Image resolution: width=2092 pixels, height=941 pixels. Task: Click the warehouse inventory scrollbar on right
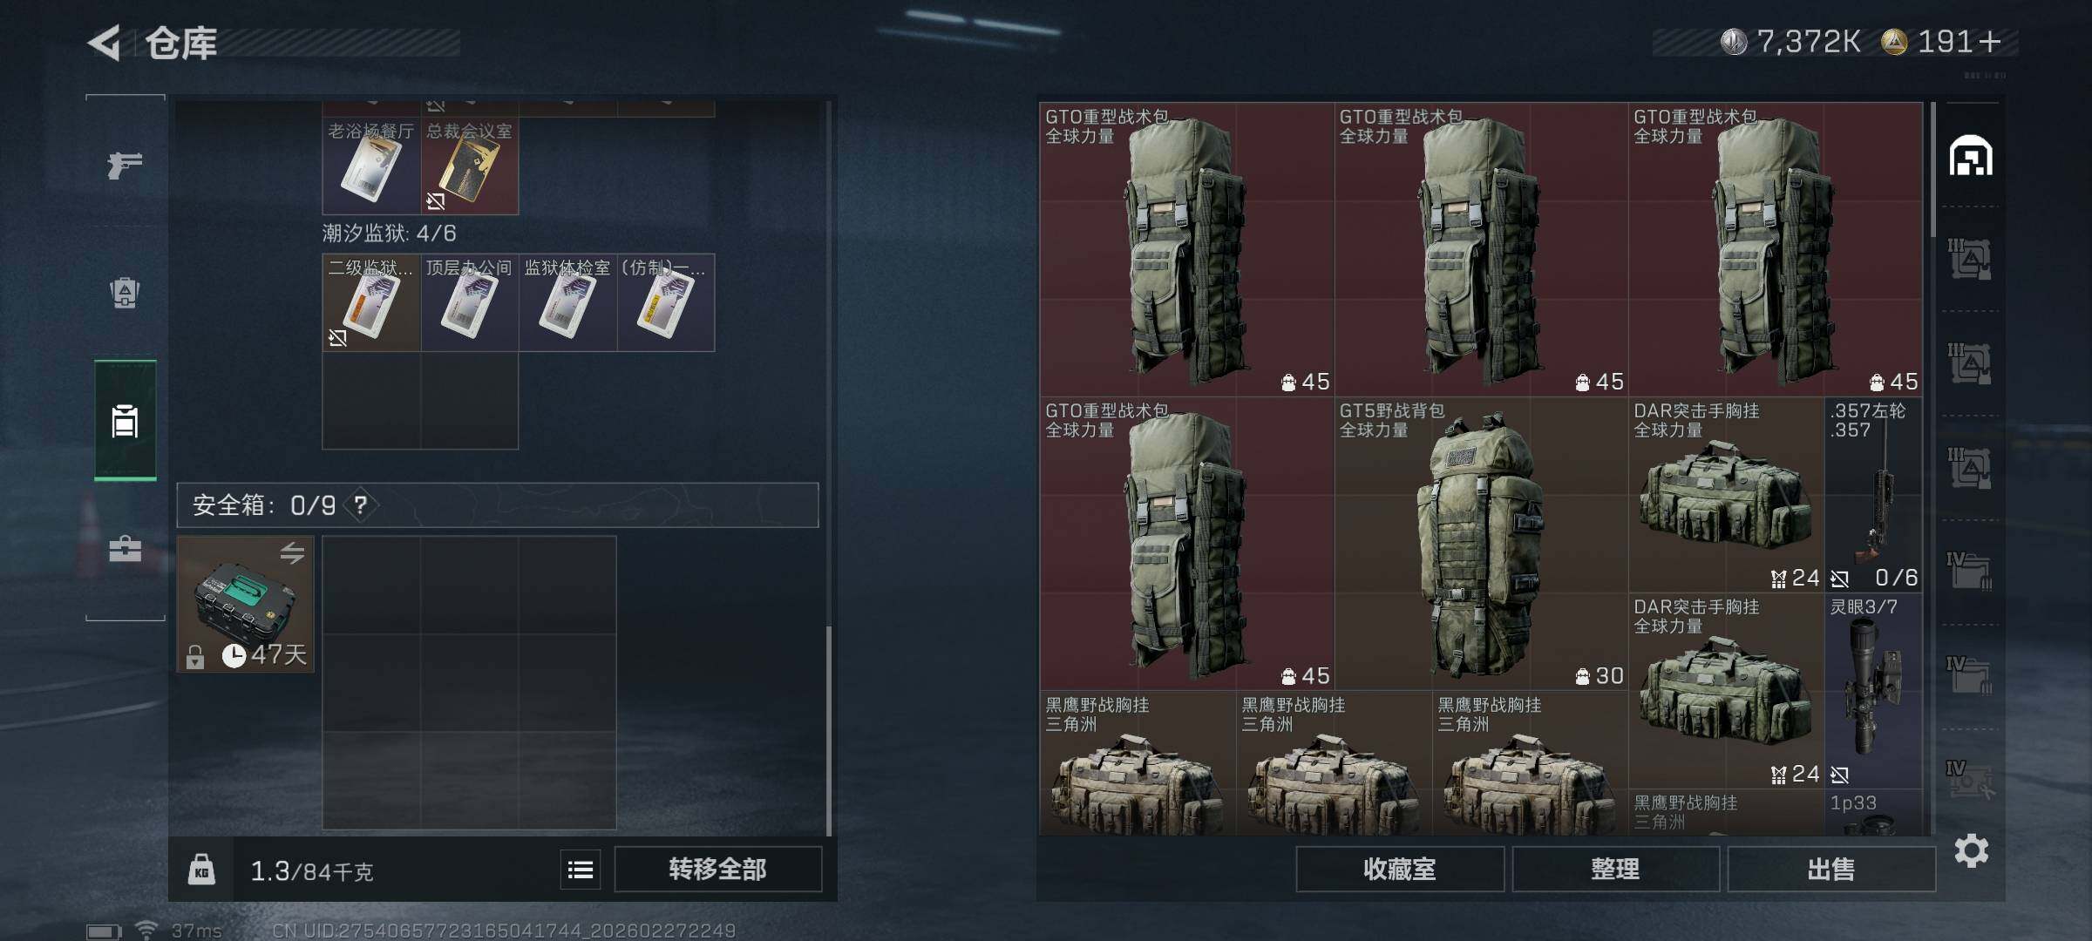point(1933,171)
